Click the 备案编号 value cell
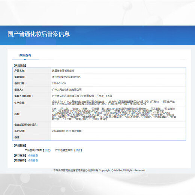195x195 pixels. (x=118, y=77)
